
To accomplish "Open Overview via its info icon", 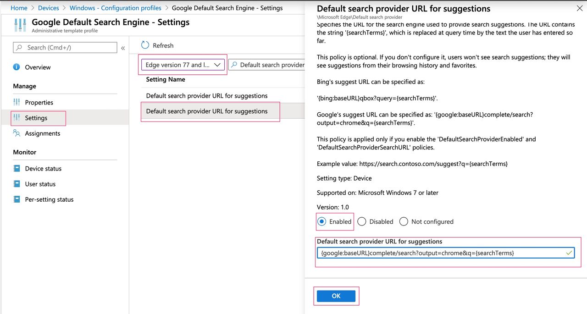I will (x=17, y=67).
